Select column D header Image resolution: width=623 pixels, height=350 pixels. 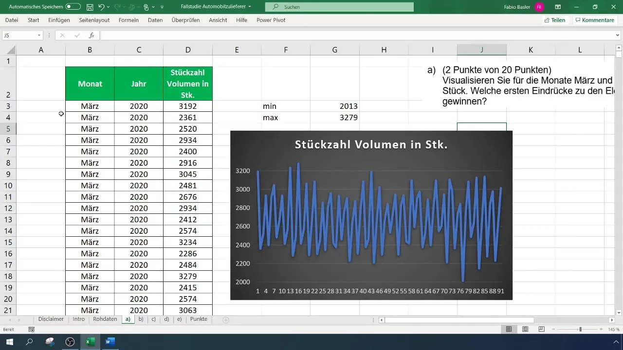click(188, 50)
